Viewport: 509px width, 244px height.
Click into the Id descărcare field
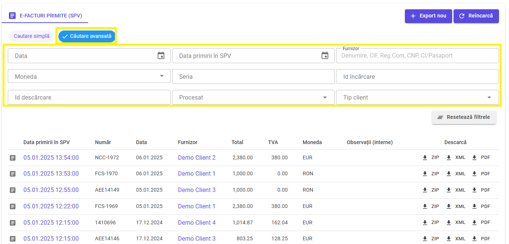pos(89,97)
